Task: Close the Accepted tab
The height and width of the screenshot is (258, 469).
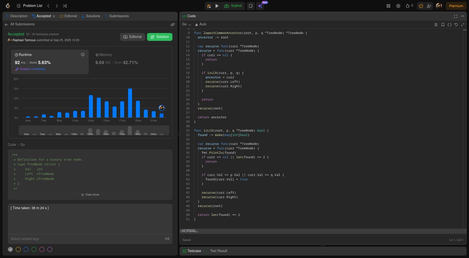Action: point(54,16)
